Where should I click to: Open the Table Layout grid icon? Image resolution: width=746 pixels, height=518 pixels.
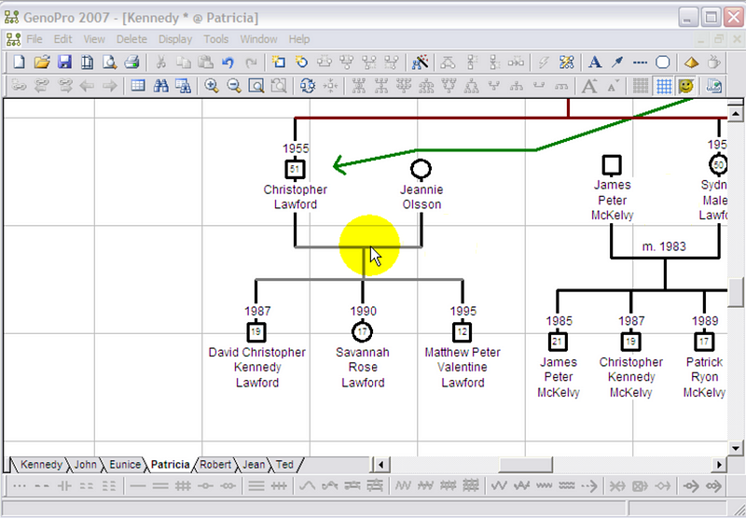point(138,86)
